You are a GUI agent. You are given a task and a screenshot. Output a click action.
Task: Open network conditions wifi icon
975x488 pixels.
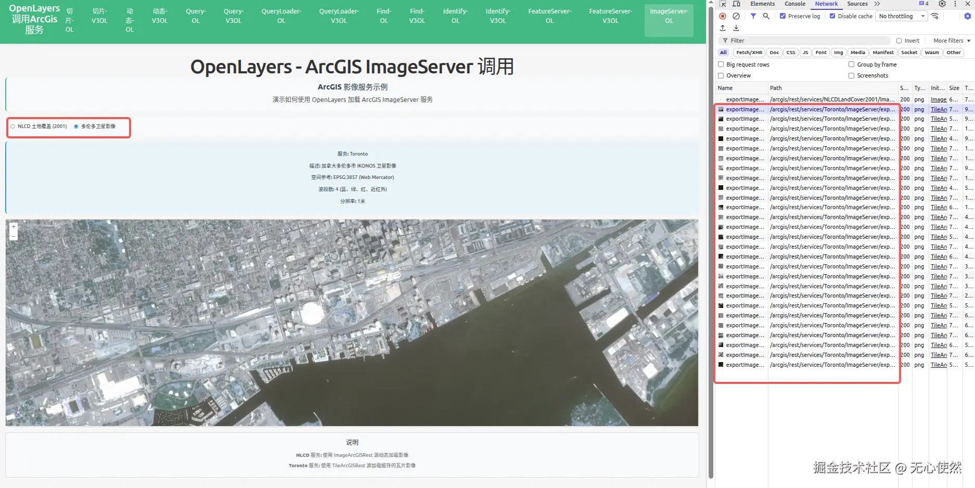[x=935, y=16]
